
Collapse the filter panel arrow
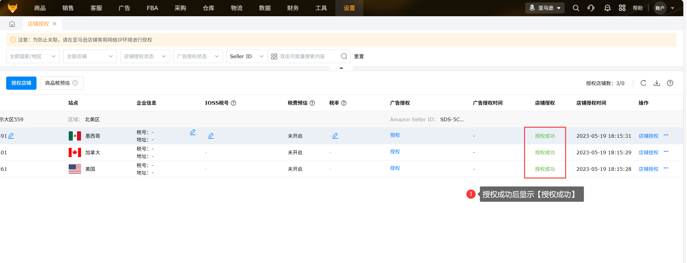pyautogui.click(x=341, y=68)
